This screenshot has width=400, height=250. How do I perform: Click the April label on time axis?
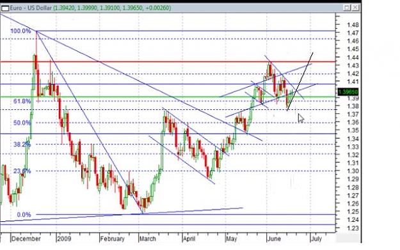[190, 238]
